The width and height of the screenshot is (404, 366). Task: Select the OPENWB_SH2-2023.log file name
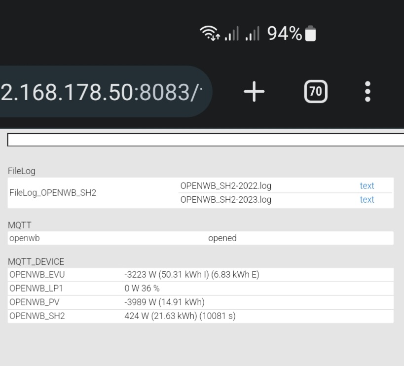point(226,200)
